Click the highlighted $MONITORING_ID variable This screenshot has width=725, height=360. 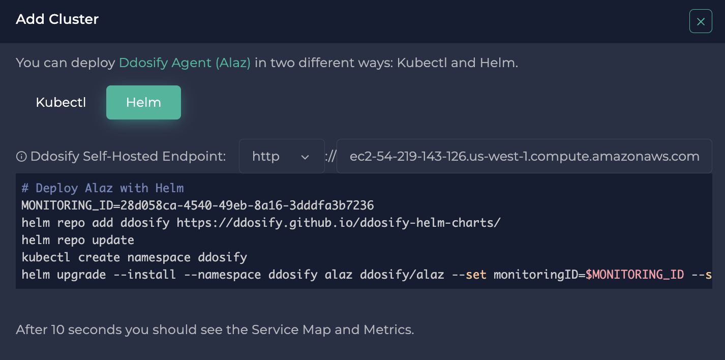[x=635, y=275]
